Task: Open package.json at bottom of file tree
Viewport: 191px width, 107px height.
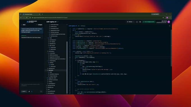Action: (51, 93)
